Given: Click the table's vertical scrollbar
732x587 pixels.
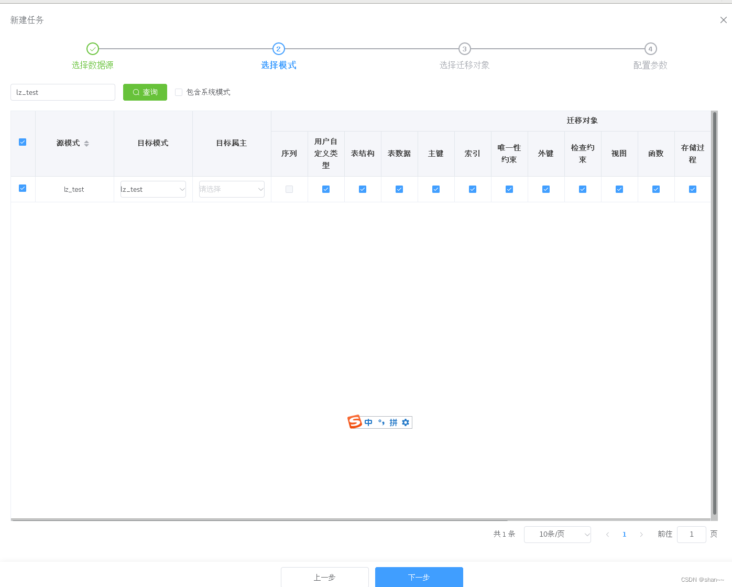Looking at the screenshot, I should 714,313.
